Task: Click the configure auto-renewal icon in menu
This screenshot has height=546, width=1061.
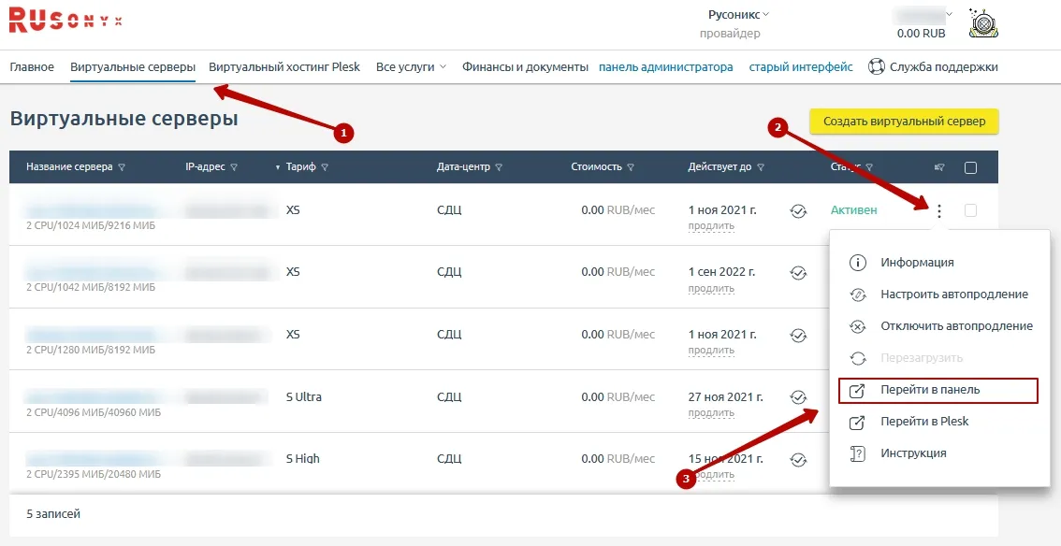Action: (857, 295)
